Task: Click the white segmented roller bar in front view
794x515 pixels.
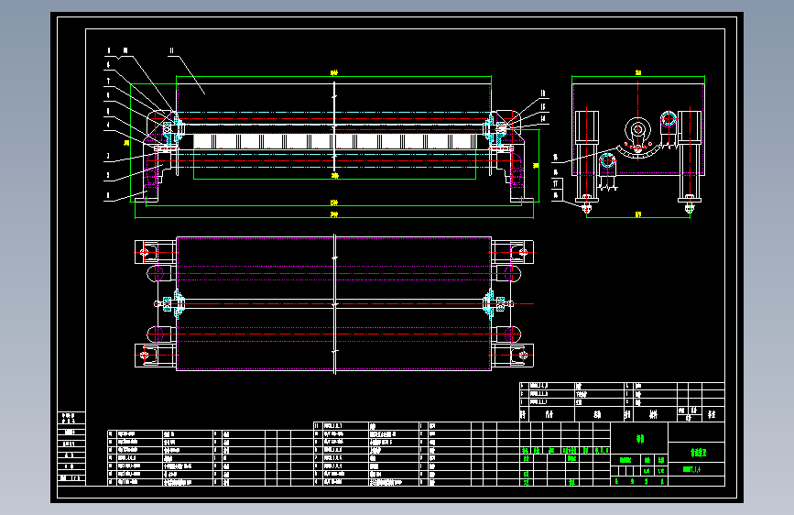Action: pos(334,141)
